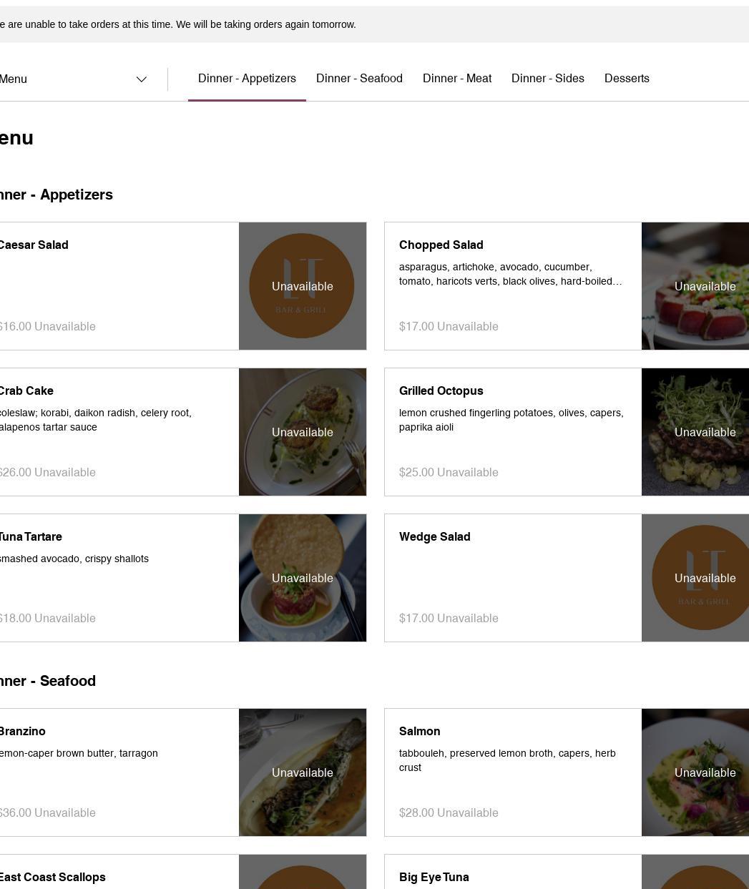Viewport: 749px width, 889px height.
Task: View the Grilled Octopus photo
Action: click(695, 432)
